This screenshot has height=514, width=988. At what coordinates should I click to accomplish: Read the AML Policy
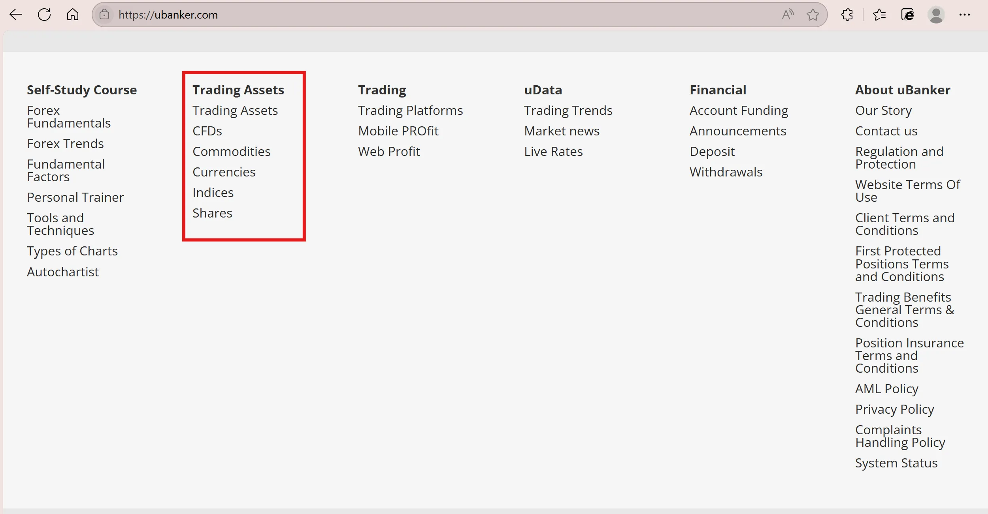[x=887, y=389]
